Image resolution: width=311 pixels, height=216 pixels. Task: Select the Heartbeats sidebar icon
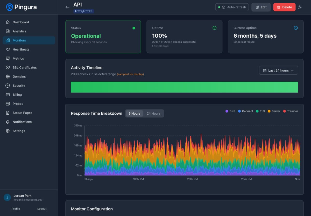8,49
